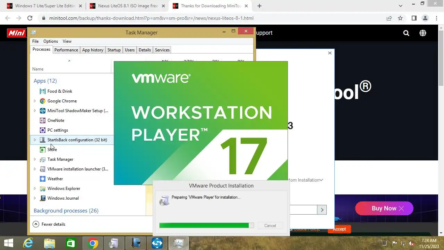This screenshot has height=250, width=444.
Task: Click the Weather app icon
Action: (42, 179)
